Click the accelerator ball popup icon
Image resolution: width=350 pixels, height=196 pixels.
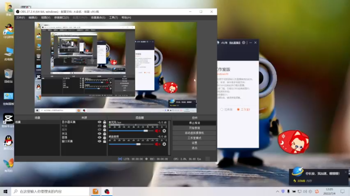tap(298, 172)
